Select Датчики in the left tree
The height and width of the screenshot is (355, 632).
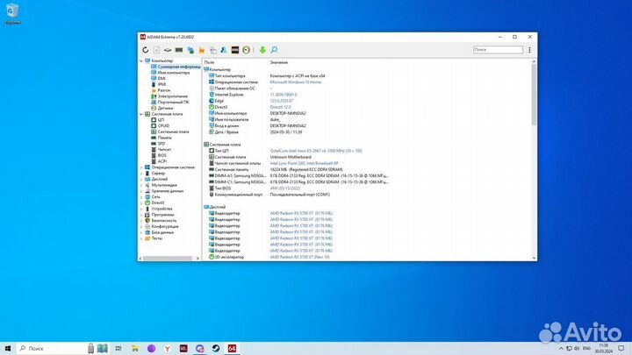pyautogui.click(x=166, y=108)
